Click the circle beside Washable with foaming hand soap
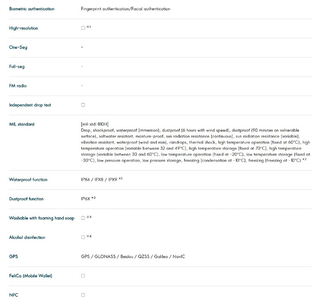The image size is (315, 305). (83, 218)
